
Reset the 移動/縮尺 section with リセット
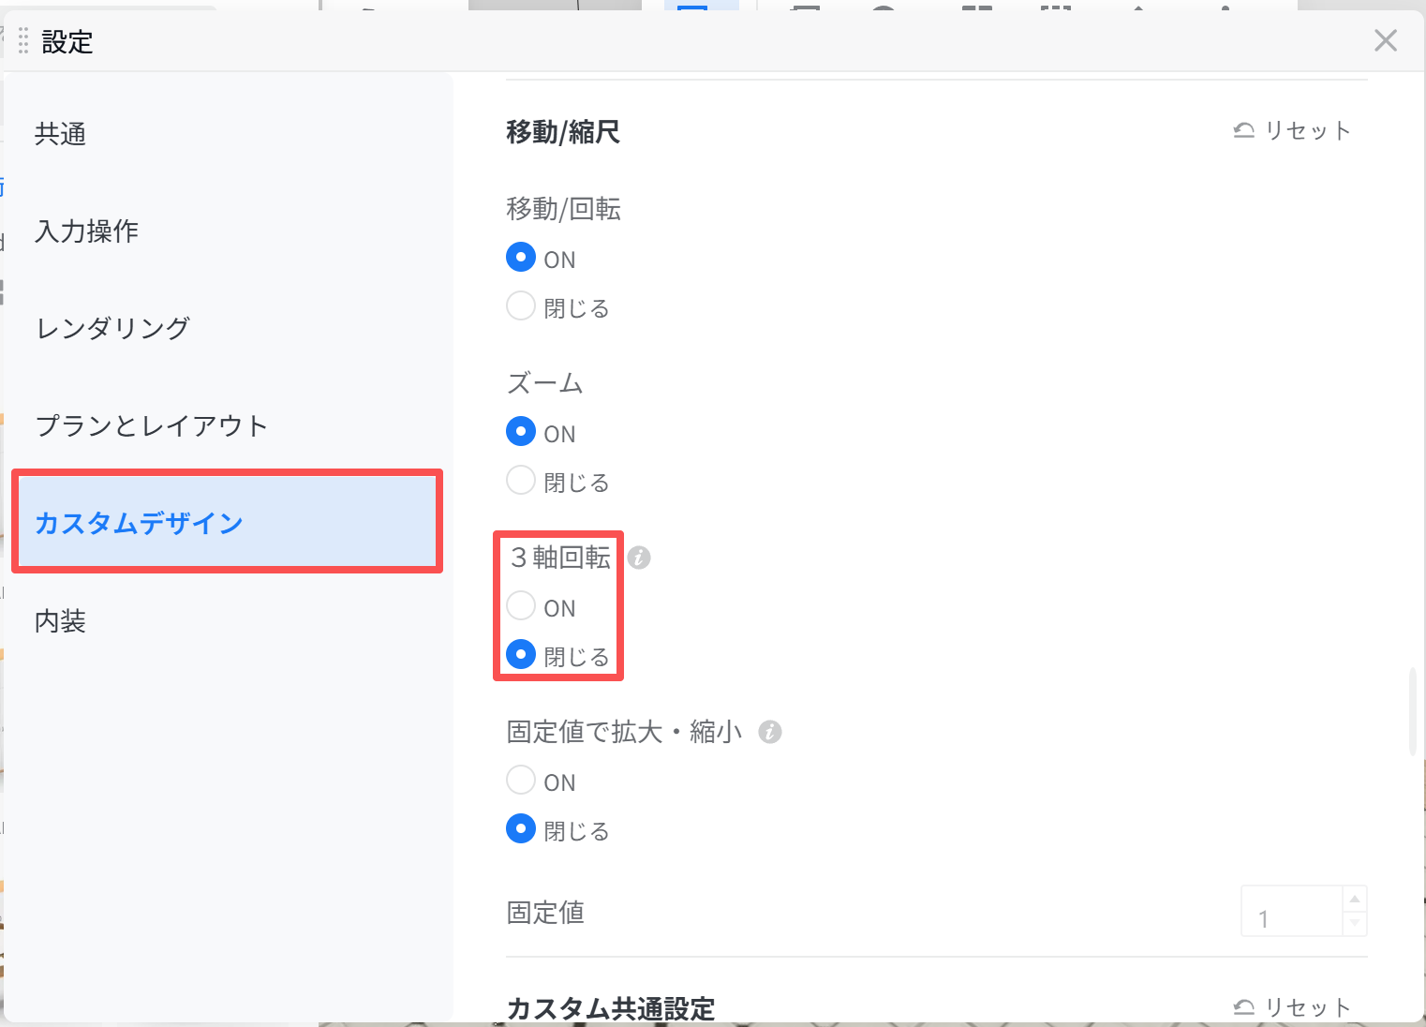pyautogui.click(x=1292, y=130)
